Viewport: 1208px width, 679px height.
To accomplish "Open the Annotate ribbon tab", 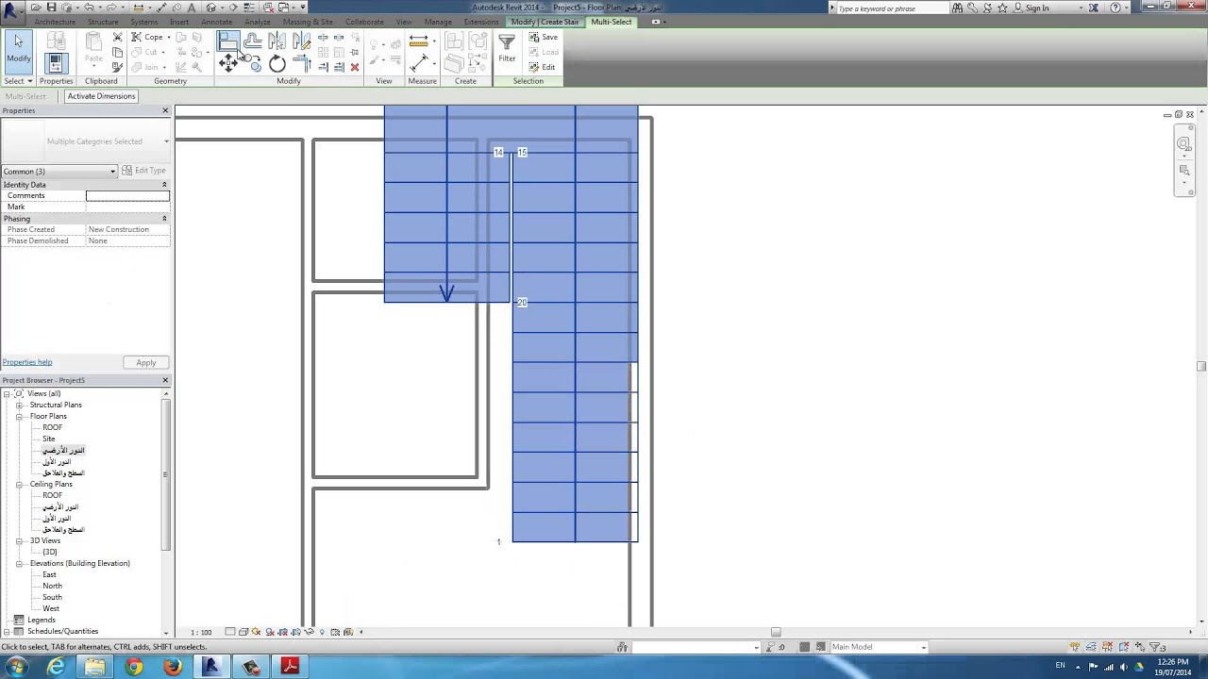I will pos(216,22).
